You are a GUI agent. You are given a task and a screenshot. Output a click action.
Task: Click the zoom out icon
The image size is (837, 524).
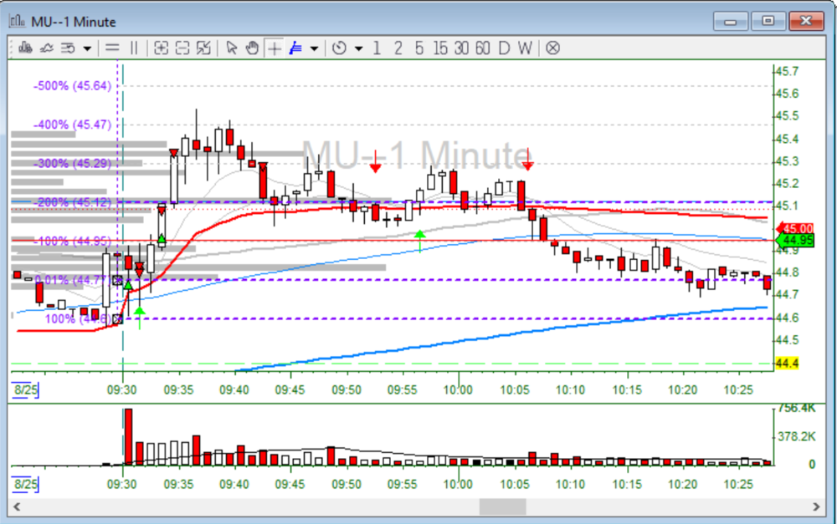click(182, 48)
